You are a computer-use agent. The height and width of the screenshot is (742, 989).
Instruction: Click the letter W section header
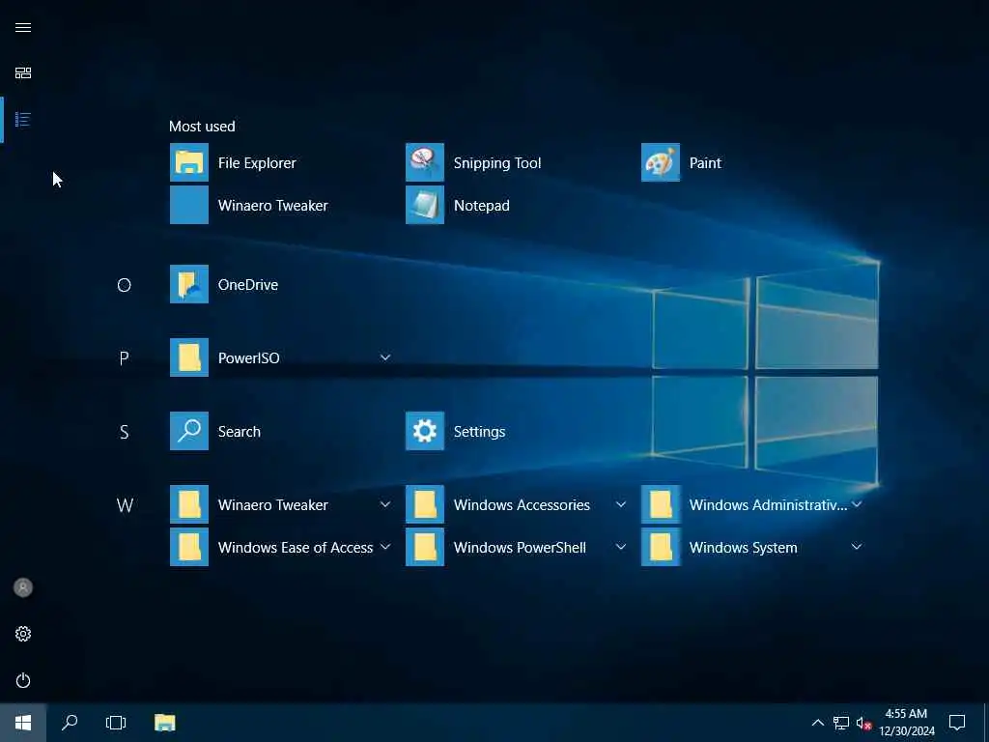125,505
